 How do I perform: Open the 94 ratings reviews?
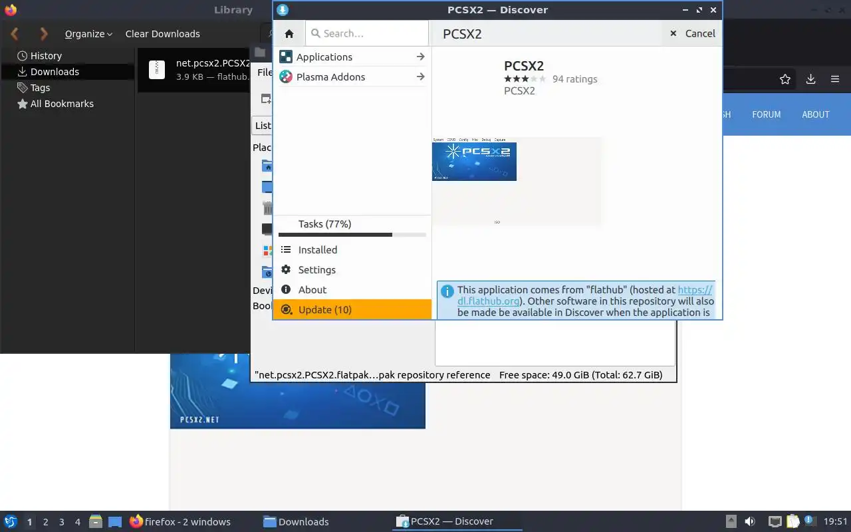tap(575, 79)
